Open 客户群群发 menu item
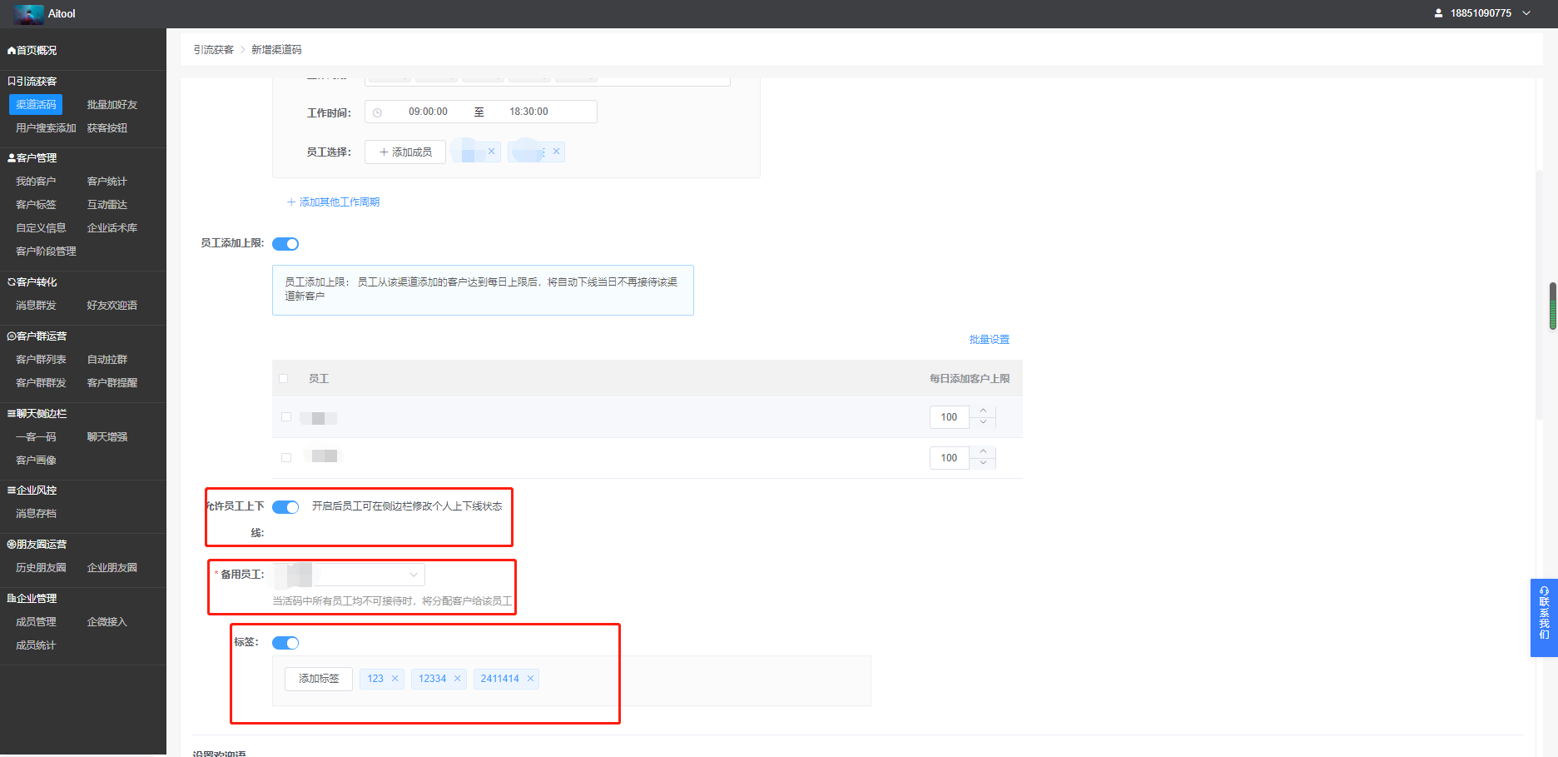This screenshot has width=1558, height=757. click(x=41, y=383)
